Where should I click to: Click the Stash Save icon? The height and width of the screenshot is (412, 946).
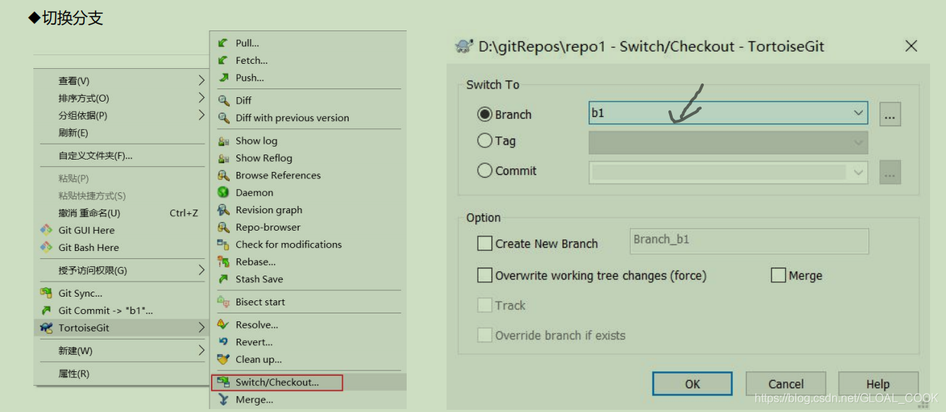[223, 279]
